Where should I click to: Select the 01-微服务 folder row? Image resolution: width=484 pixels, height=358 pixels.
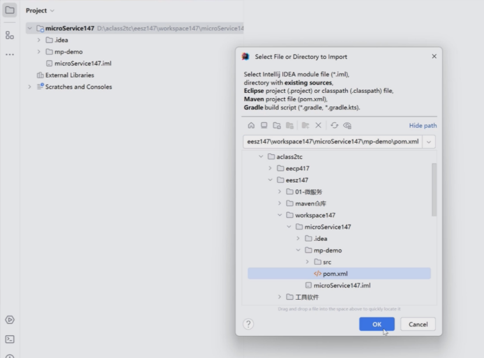click(x=339, y=192)
